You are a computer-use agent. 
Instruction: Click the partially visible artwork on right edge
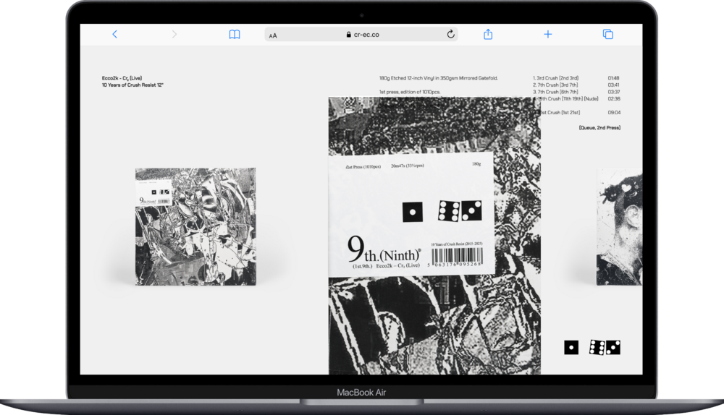coord(619,226)
